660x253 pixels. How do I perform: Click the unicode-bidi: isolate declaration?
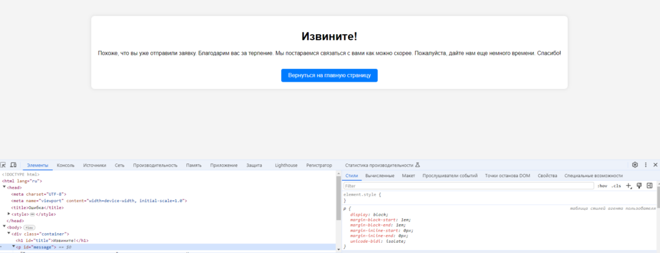pos(378,241)
